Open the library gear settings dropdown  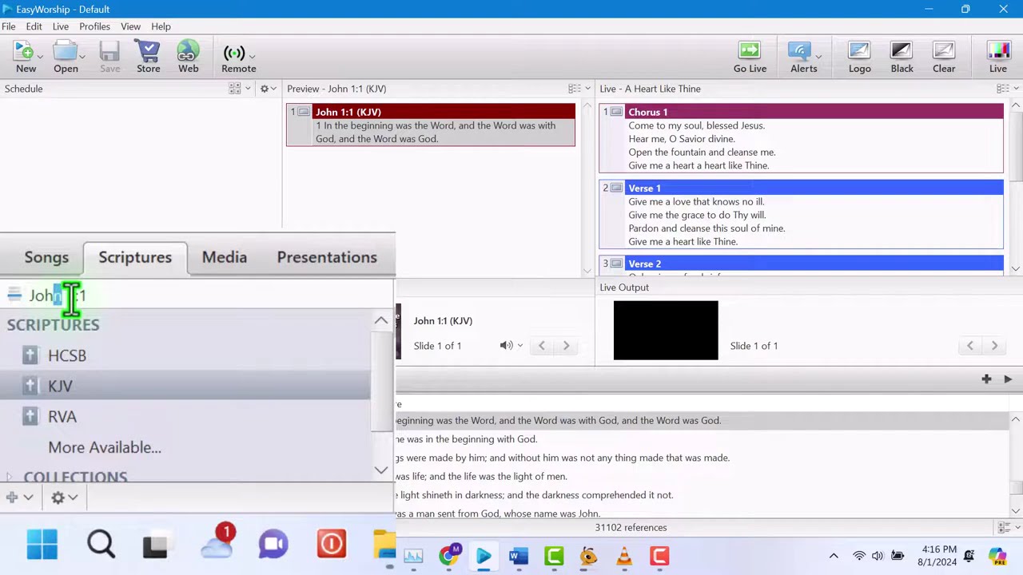coord(64,498)
